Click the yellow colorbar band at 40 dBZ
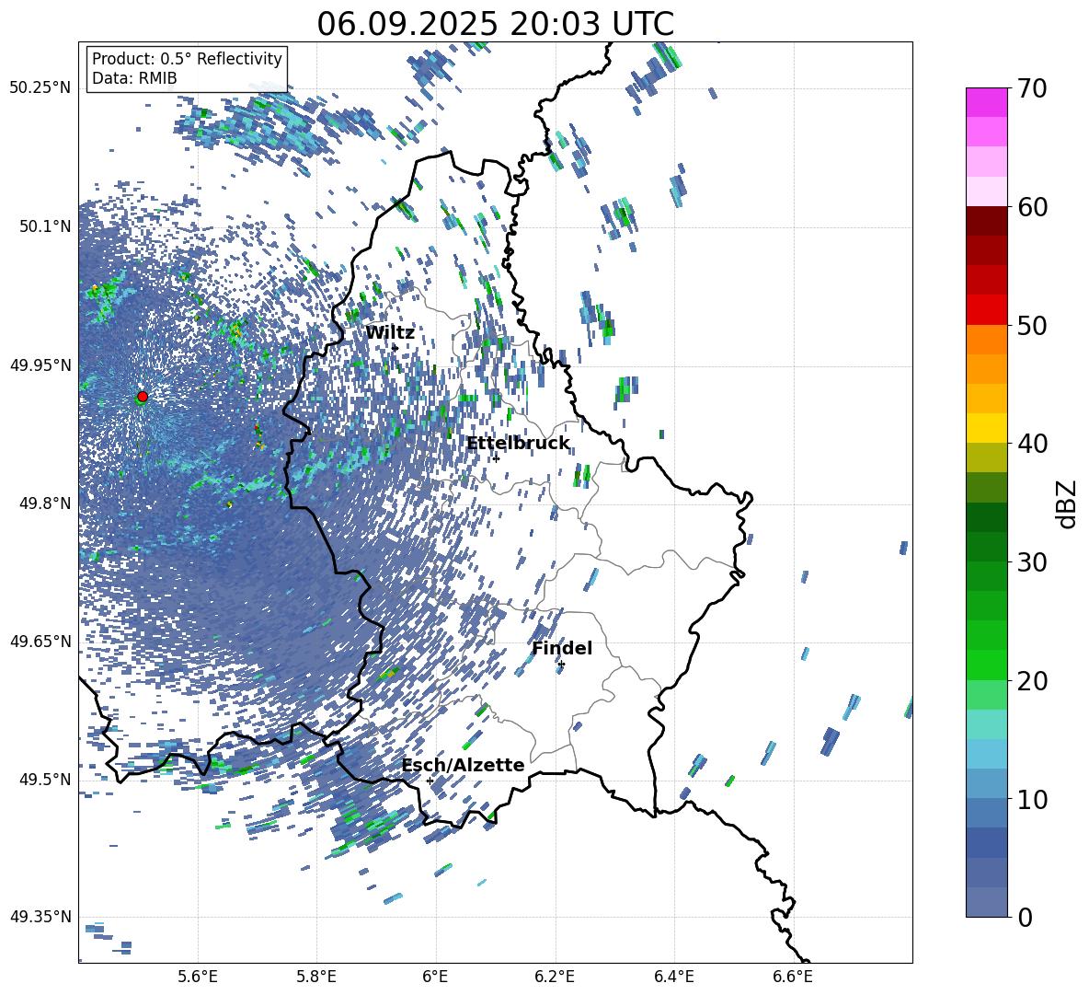This screenshot has width=1089, height=995. coord(987,428)
